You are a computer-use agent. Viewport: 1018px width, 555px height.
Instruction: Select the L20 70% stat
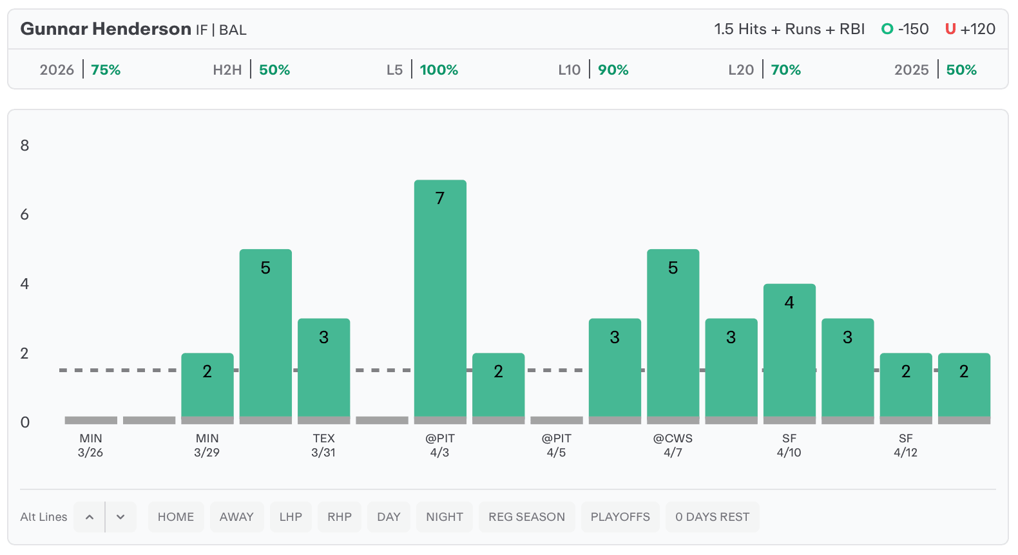click(765, 70)
